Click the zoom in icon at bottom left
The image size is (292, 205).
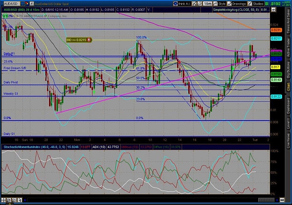click(9, 200)
